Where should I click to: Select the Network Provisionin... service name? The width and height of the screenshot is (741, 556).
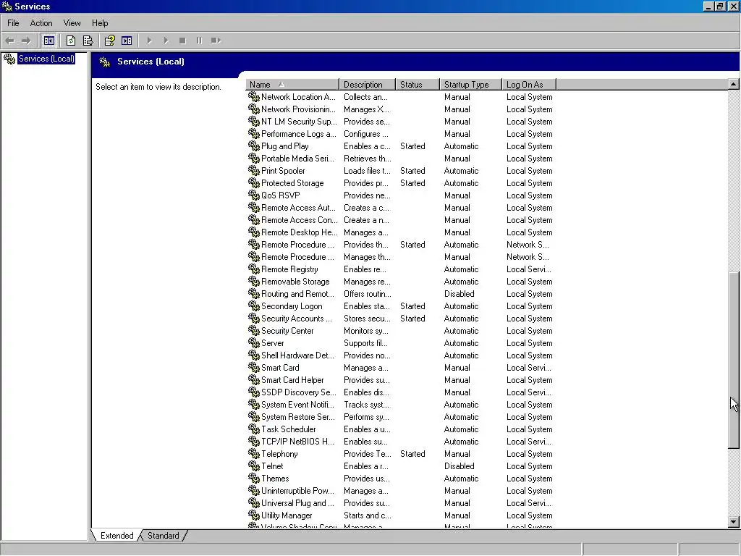click(298, 109)
